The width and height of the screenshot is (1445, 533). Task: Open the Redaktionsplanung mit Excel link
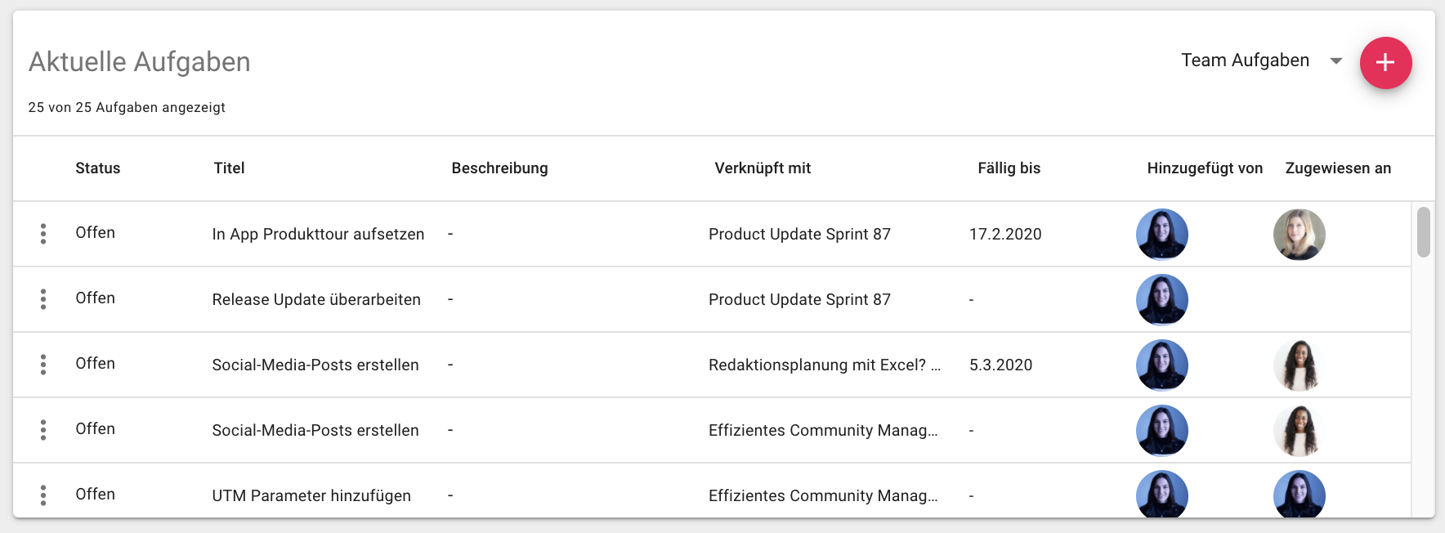pos(824,365)
